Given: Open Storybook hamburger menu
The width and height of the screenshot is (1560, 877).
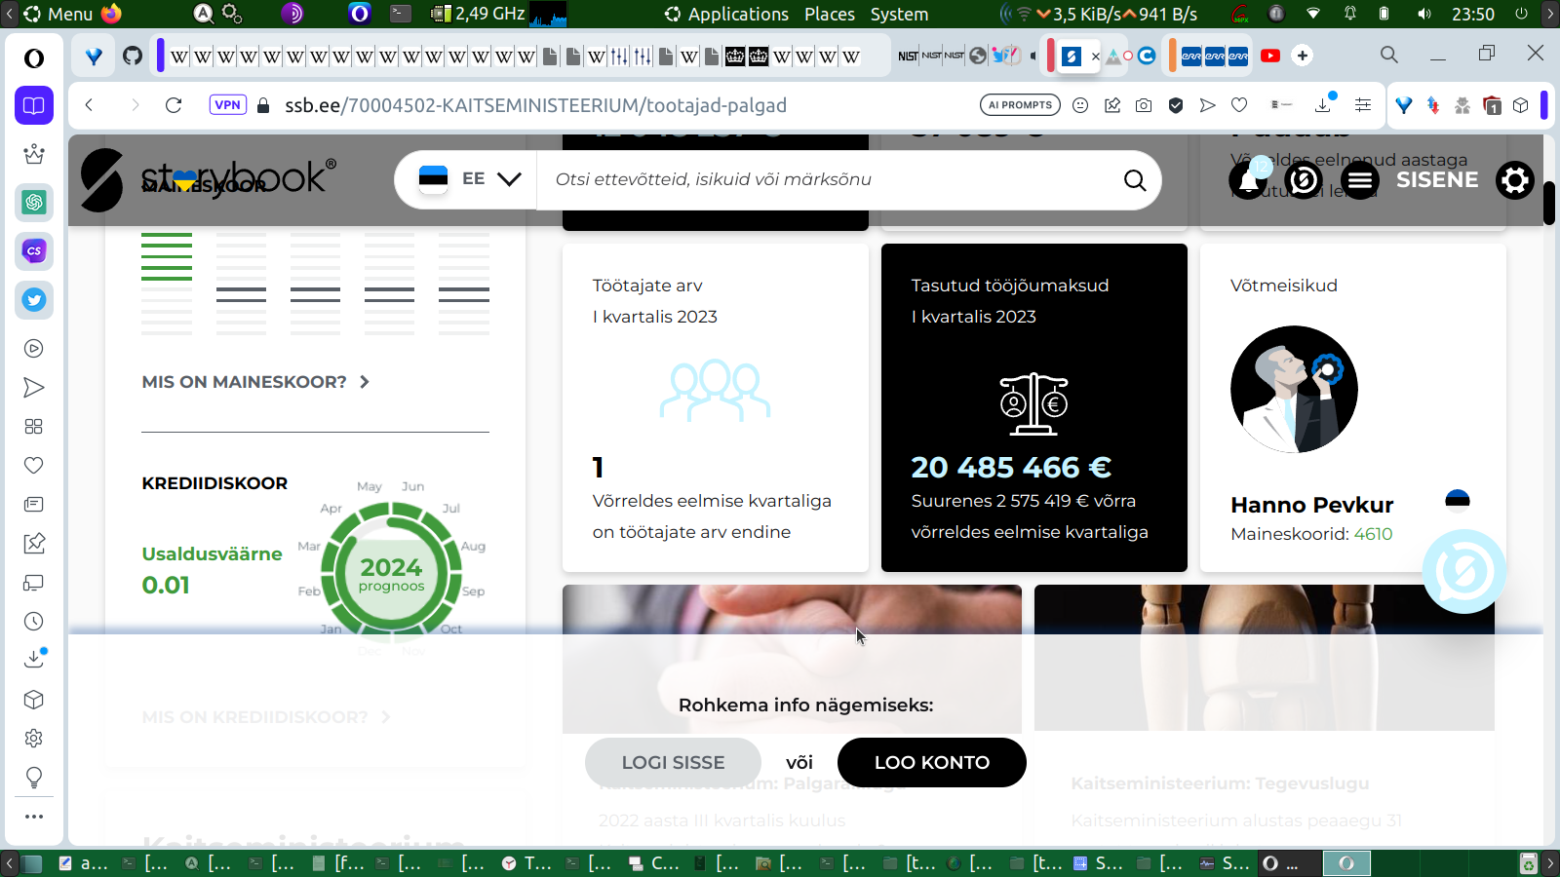Looking at the screenshot, I should [x=1360, y=180].
